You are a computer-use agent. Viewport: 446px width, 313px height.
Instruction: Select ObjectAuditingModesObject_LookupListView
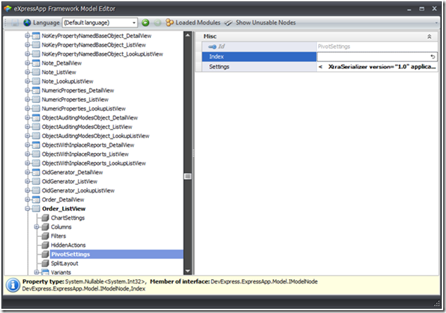pos(95,136)
